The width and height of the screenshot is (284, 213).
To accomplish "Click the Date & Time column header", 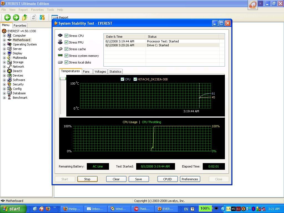I will point(125,37).
